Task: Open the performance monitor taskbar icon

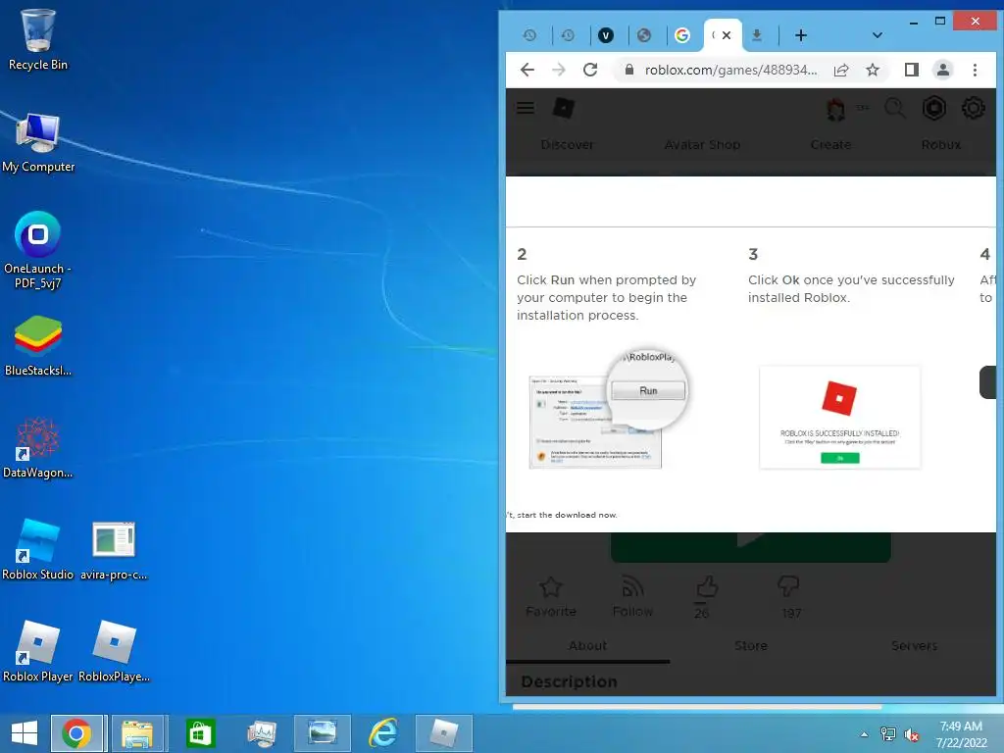Action: point(261,733)
